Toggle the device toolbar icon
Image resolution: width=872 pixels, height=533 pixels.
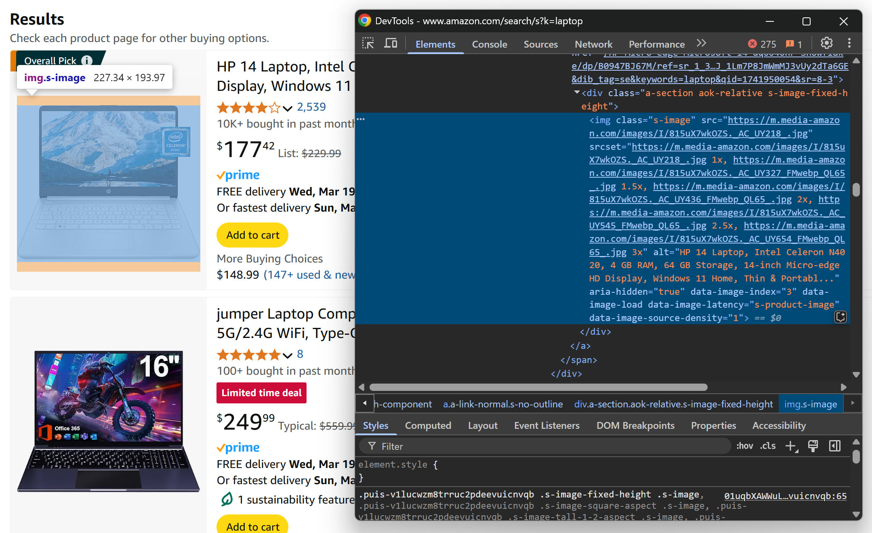tap(391, 43)
